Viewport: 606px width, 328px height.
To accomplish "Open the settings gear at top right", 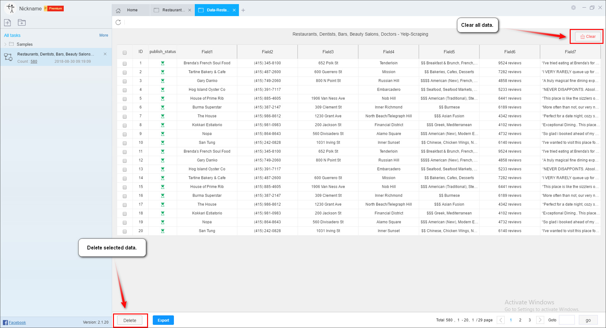I will click(x=573, y=8).
